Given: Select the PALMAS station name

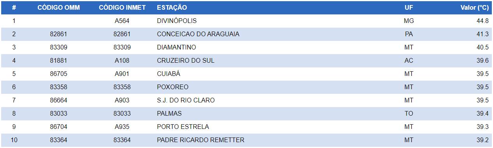Looking at the screenshot, I should 169,114.
